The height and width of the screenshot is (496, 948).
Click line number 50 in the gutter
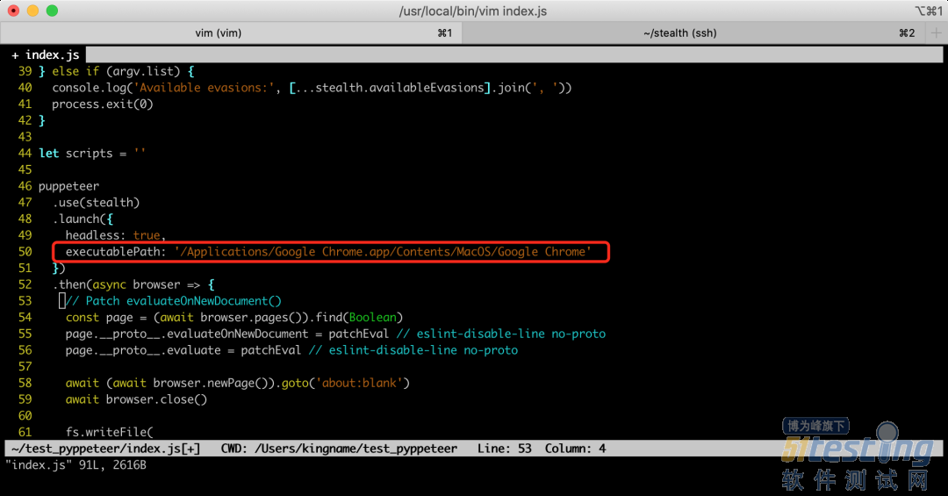point(25,252)
